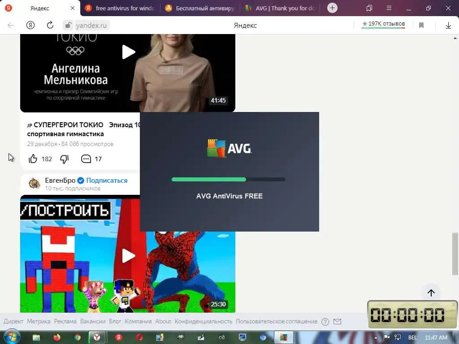Launch Opera from the taskbar
The image size is (459, 344).
[x=139, y=338]
